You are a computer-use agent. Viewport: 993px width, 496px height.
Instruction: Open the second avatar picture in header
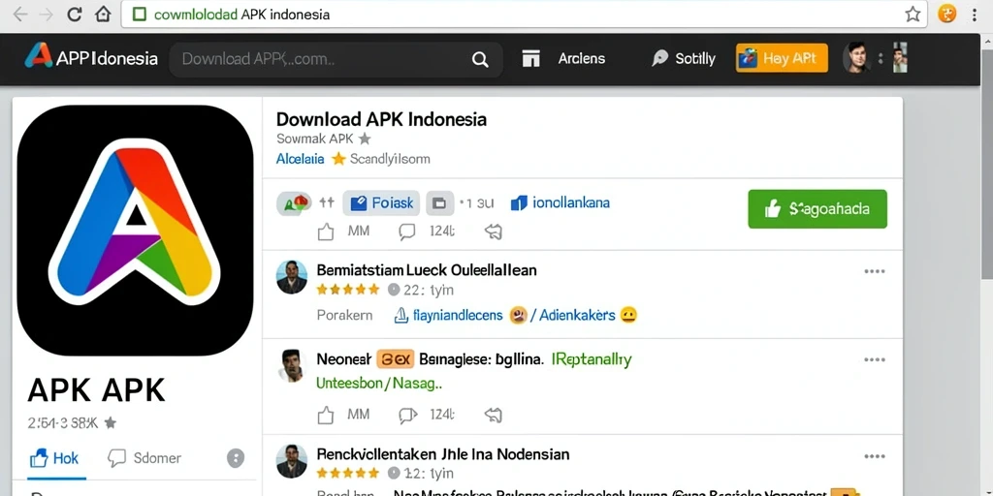coord(900,57)
